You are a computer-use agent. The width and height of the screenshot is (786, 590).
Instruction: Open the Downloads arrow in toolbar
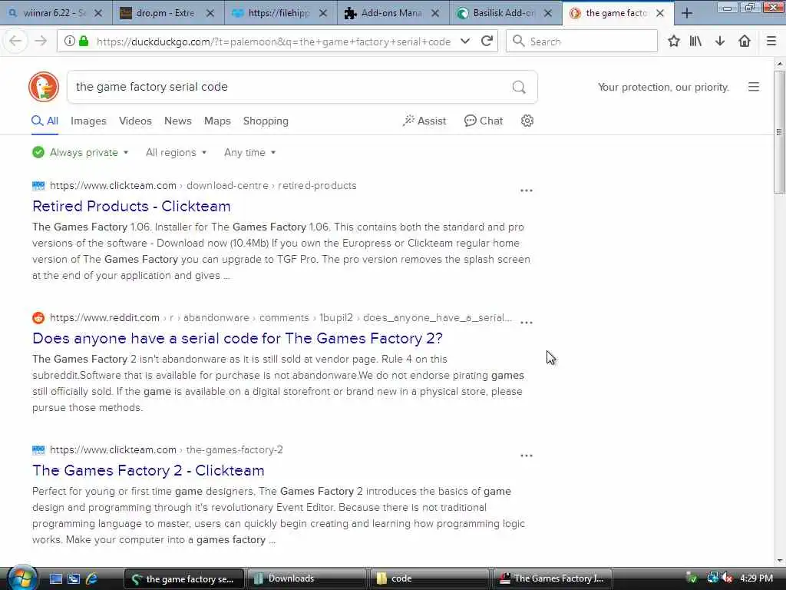pos(720,41)
